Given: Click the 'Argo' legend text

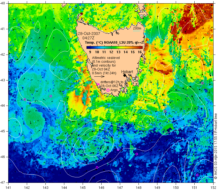Looking at the screenshot, I should click(x=114, y=90).
